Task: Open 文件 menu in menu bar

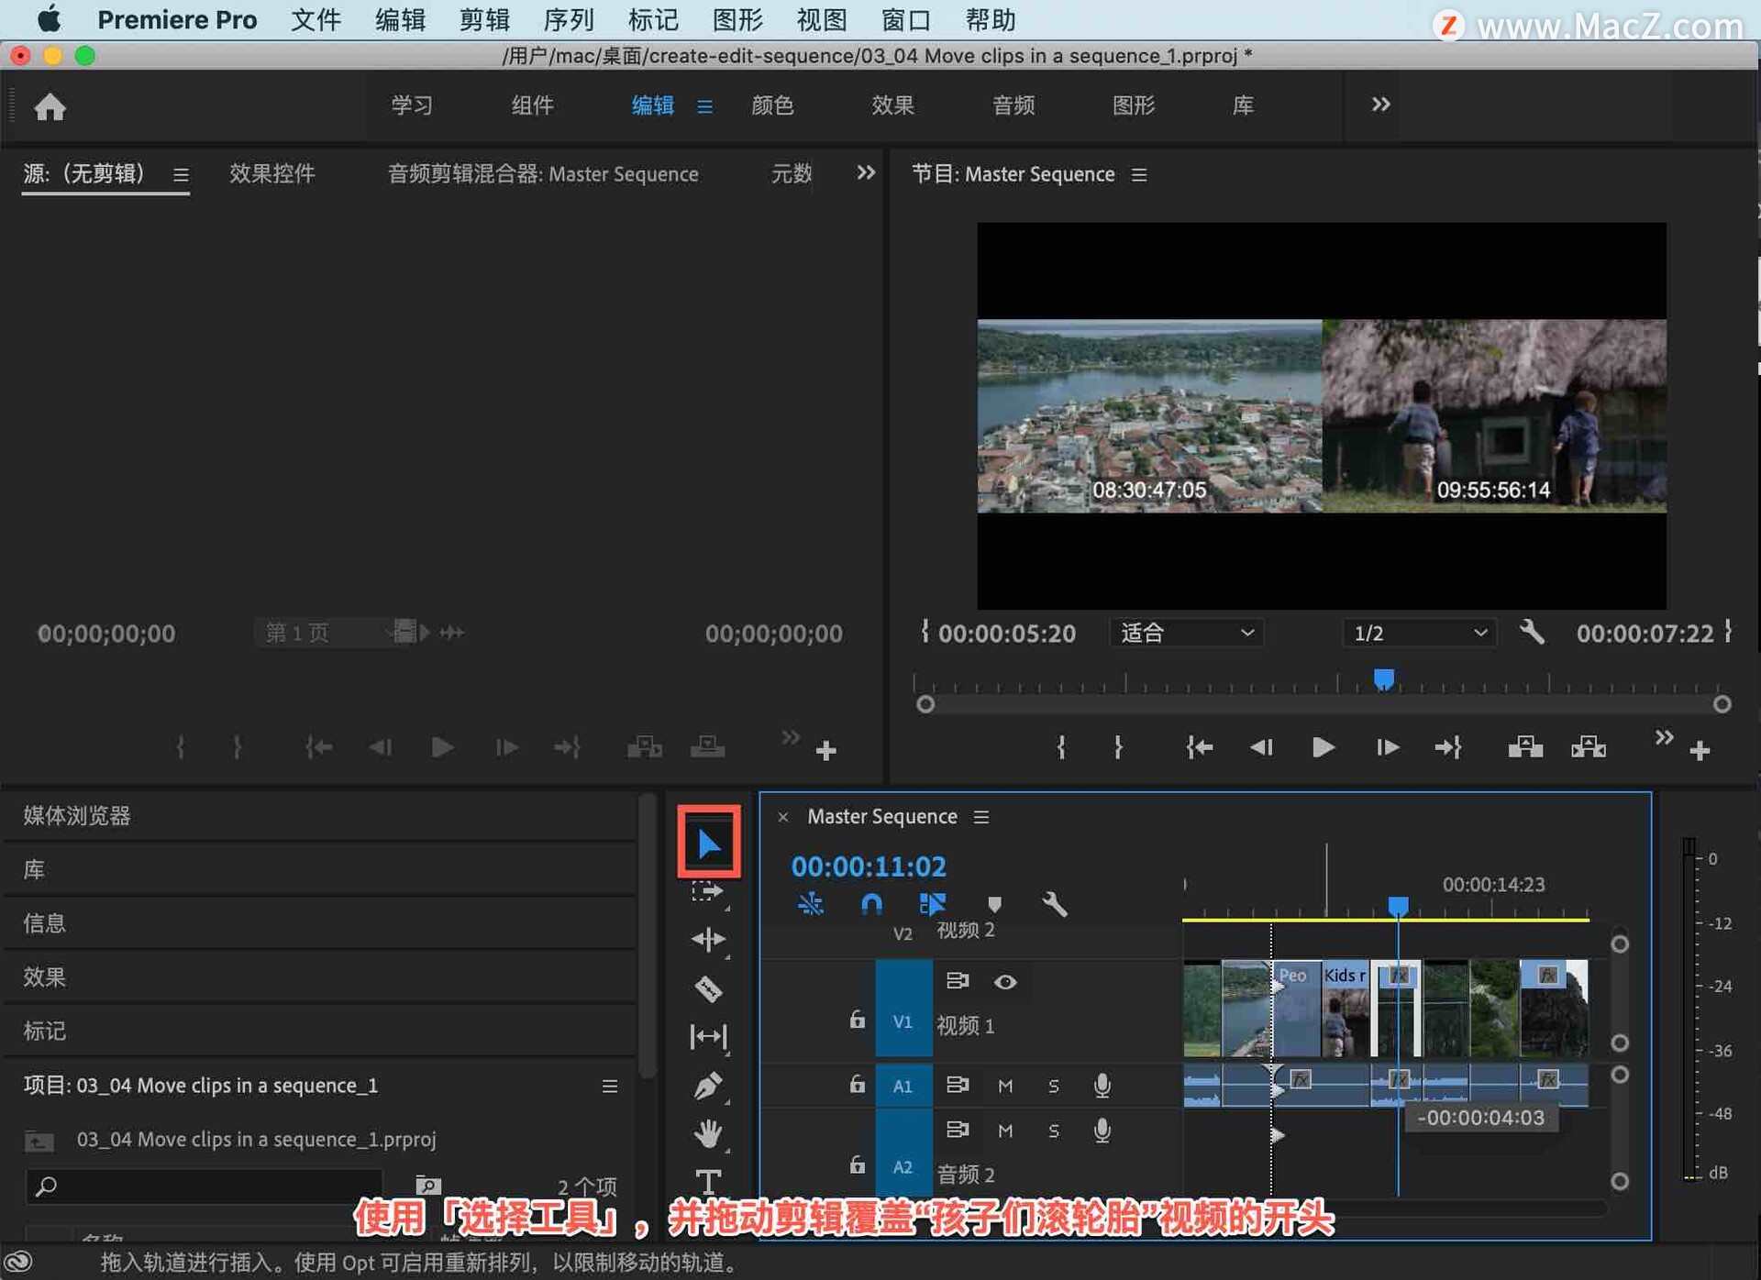Action: [x=316, y=20]
